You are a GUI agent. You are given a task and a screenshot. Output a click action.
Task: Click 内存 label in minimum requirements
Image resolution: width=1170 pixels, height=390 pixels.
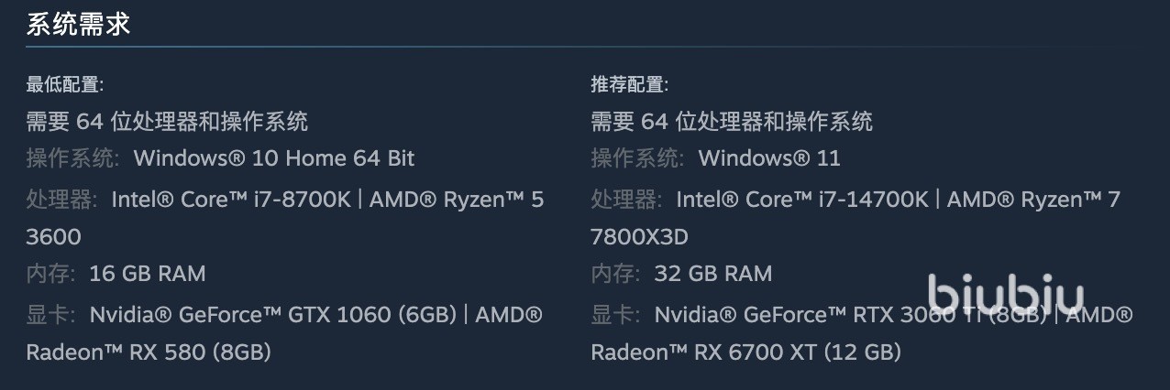50,273
